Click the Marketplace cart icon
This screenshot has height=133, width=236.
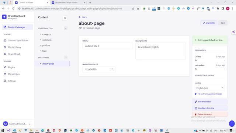tap(5, 74)
